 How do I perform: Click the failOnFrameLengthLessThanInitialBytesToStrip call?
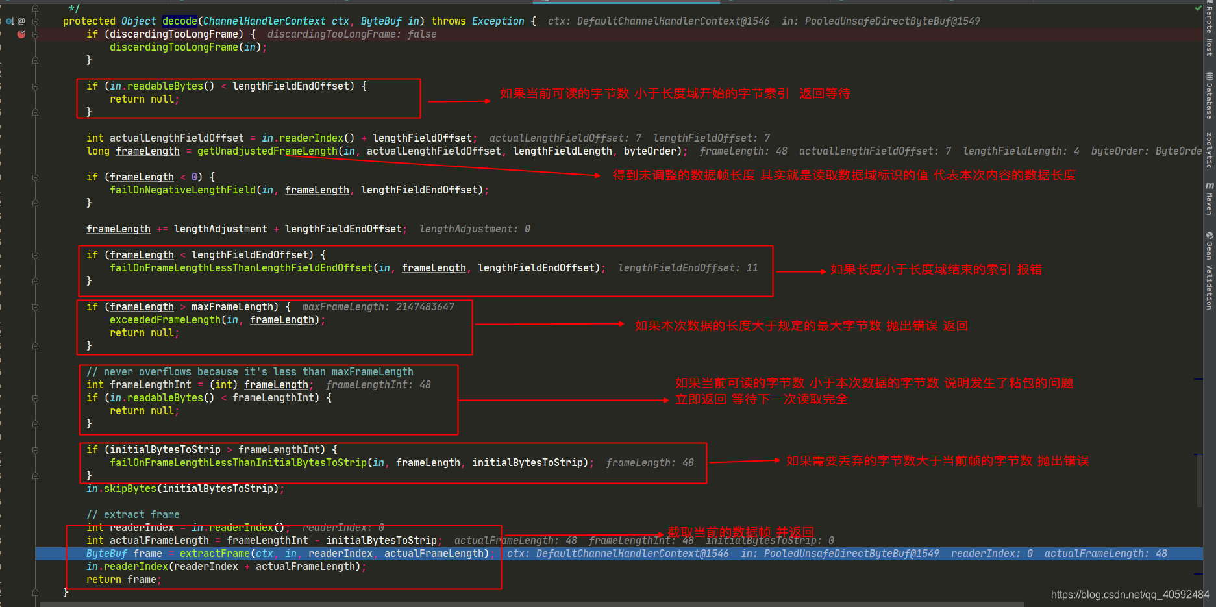[238, 463]
